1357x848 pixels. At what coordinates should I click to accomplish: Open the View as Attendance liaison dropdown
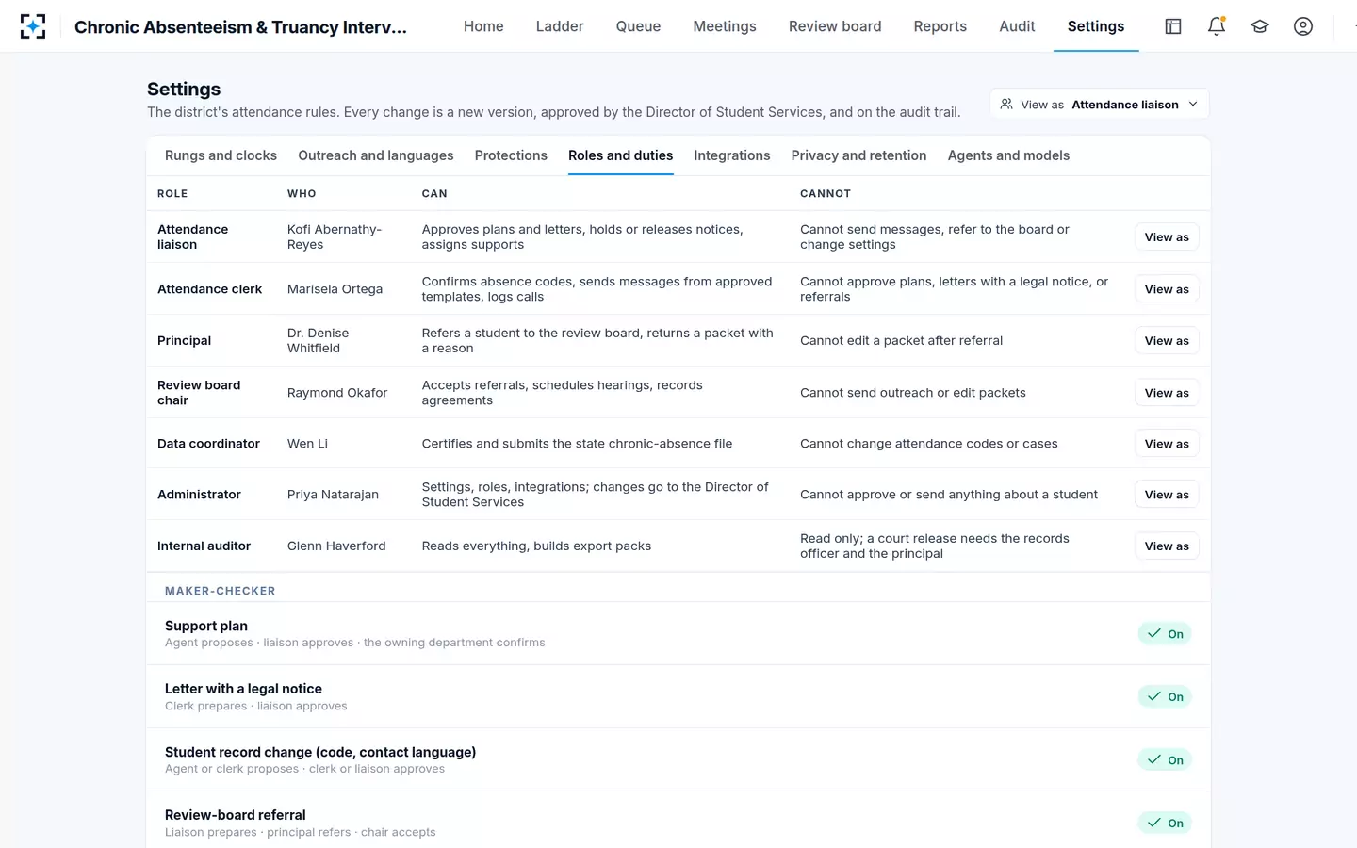pyautogui.click(x=1100, y=105)
